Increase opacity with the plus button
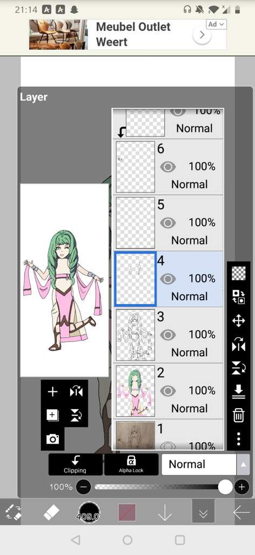 pyautogui.click(x=241, y=487)
